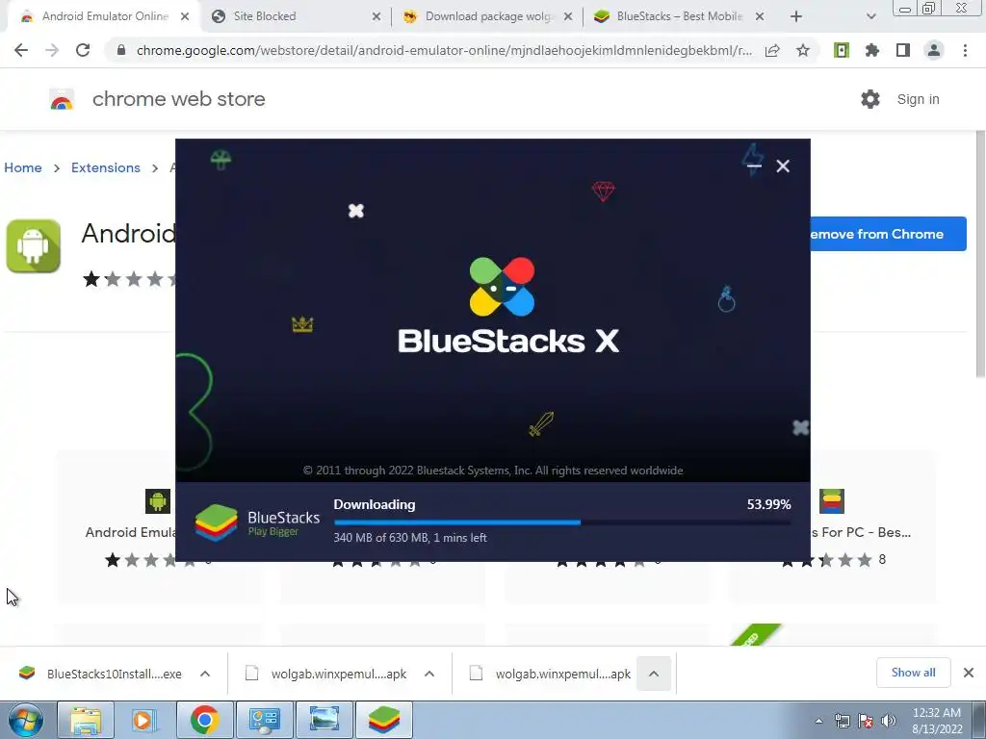Open the first wolgab.winxpemul apk download
The image size is (986, 739).
[x=325, y=674]
